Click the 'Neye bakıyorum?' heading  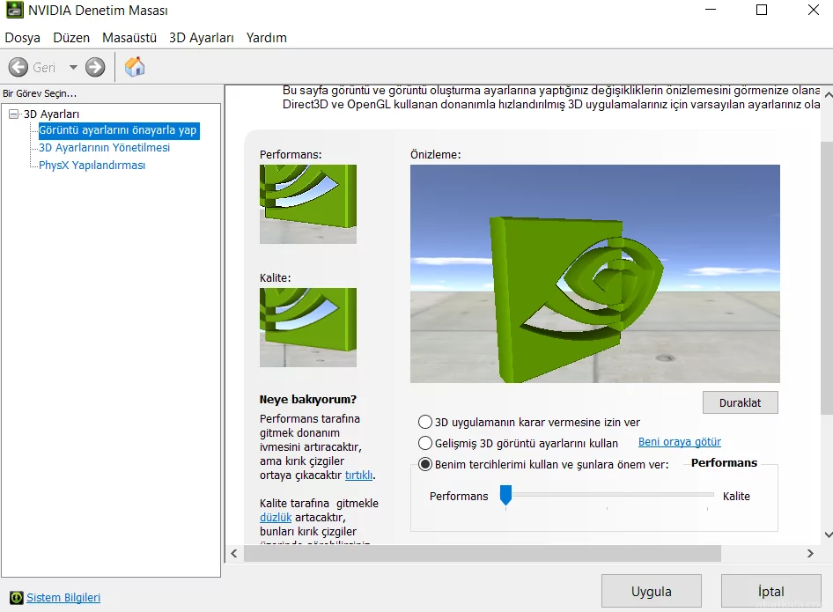307,400
